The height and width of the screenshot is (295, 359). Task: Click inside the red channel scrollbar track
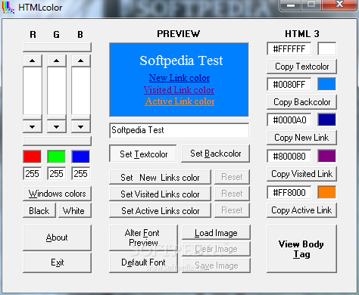33,91
